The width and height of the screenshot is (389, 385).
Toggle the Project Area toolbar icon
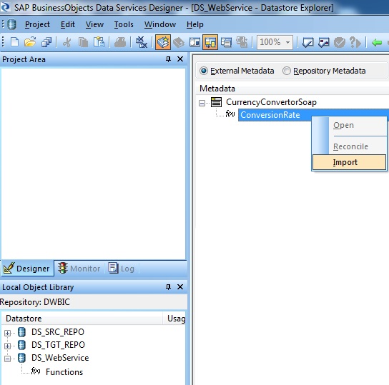coord(210,42)
